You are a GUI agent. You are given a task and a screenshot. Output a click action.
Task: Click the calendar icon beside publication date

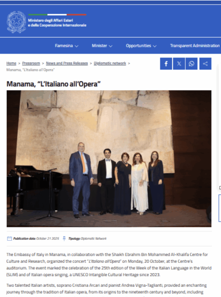pos(10,238)
